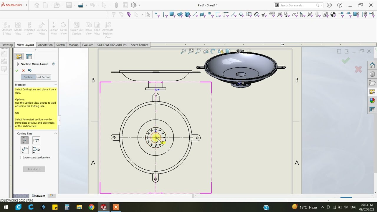Open the PropertyManager tab icon
377x212 pixels.
pos(29,57)
